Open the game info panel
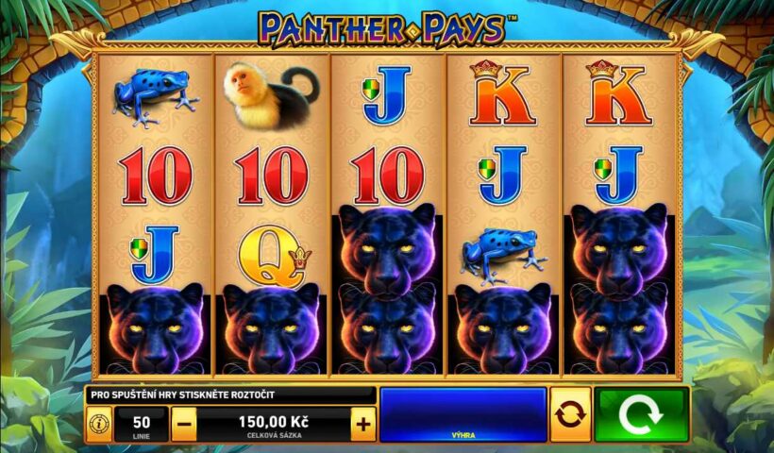 (x=99, y=424)
